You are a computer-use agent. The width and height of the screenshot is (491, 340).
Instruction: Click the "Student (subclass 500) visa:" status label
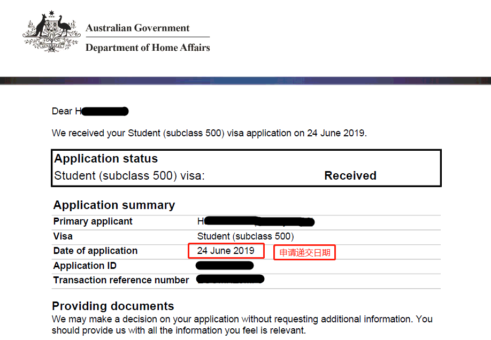coord(129,175)
